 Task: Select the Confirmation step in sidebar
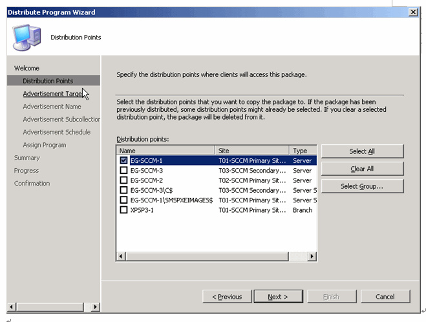32,184
